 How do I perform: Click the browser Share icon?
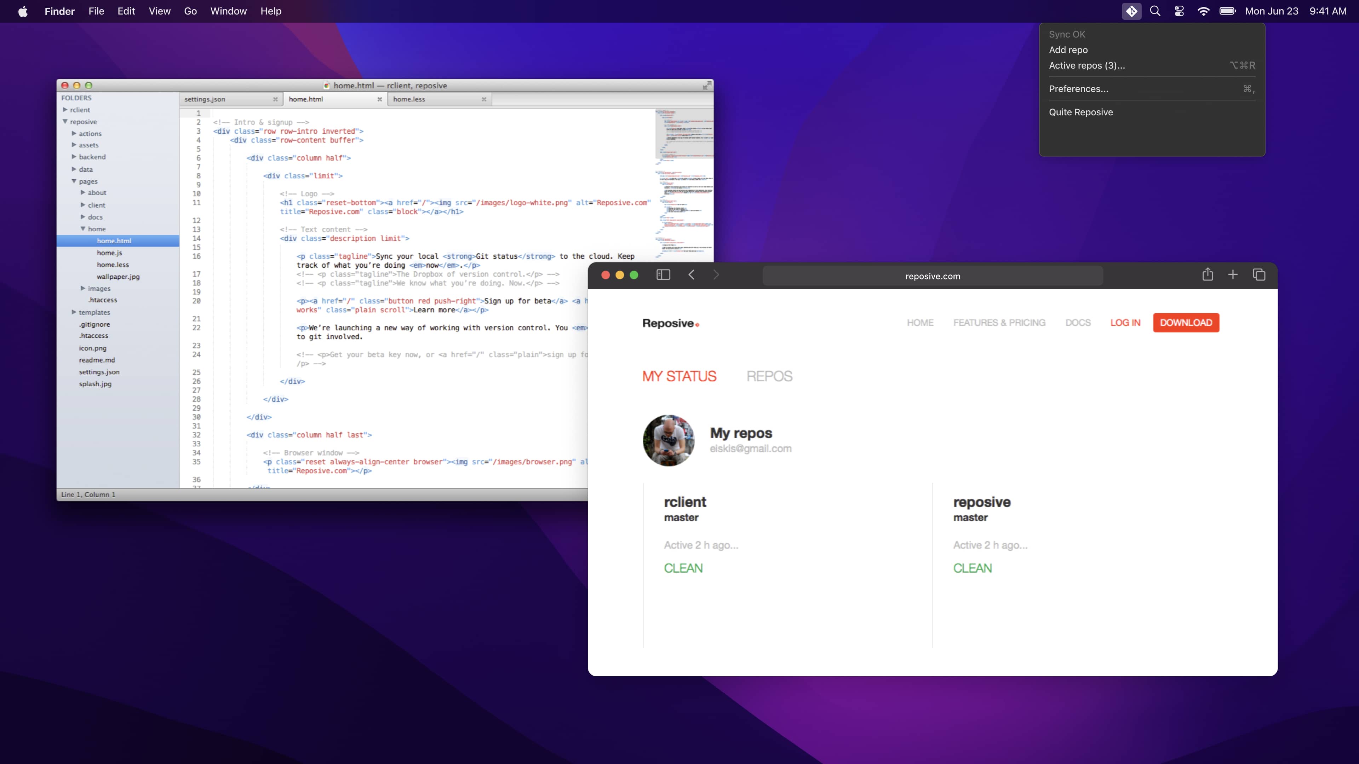[x=1208, y=274]
